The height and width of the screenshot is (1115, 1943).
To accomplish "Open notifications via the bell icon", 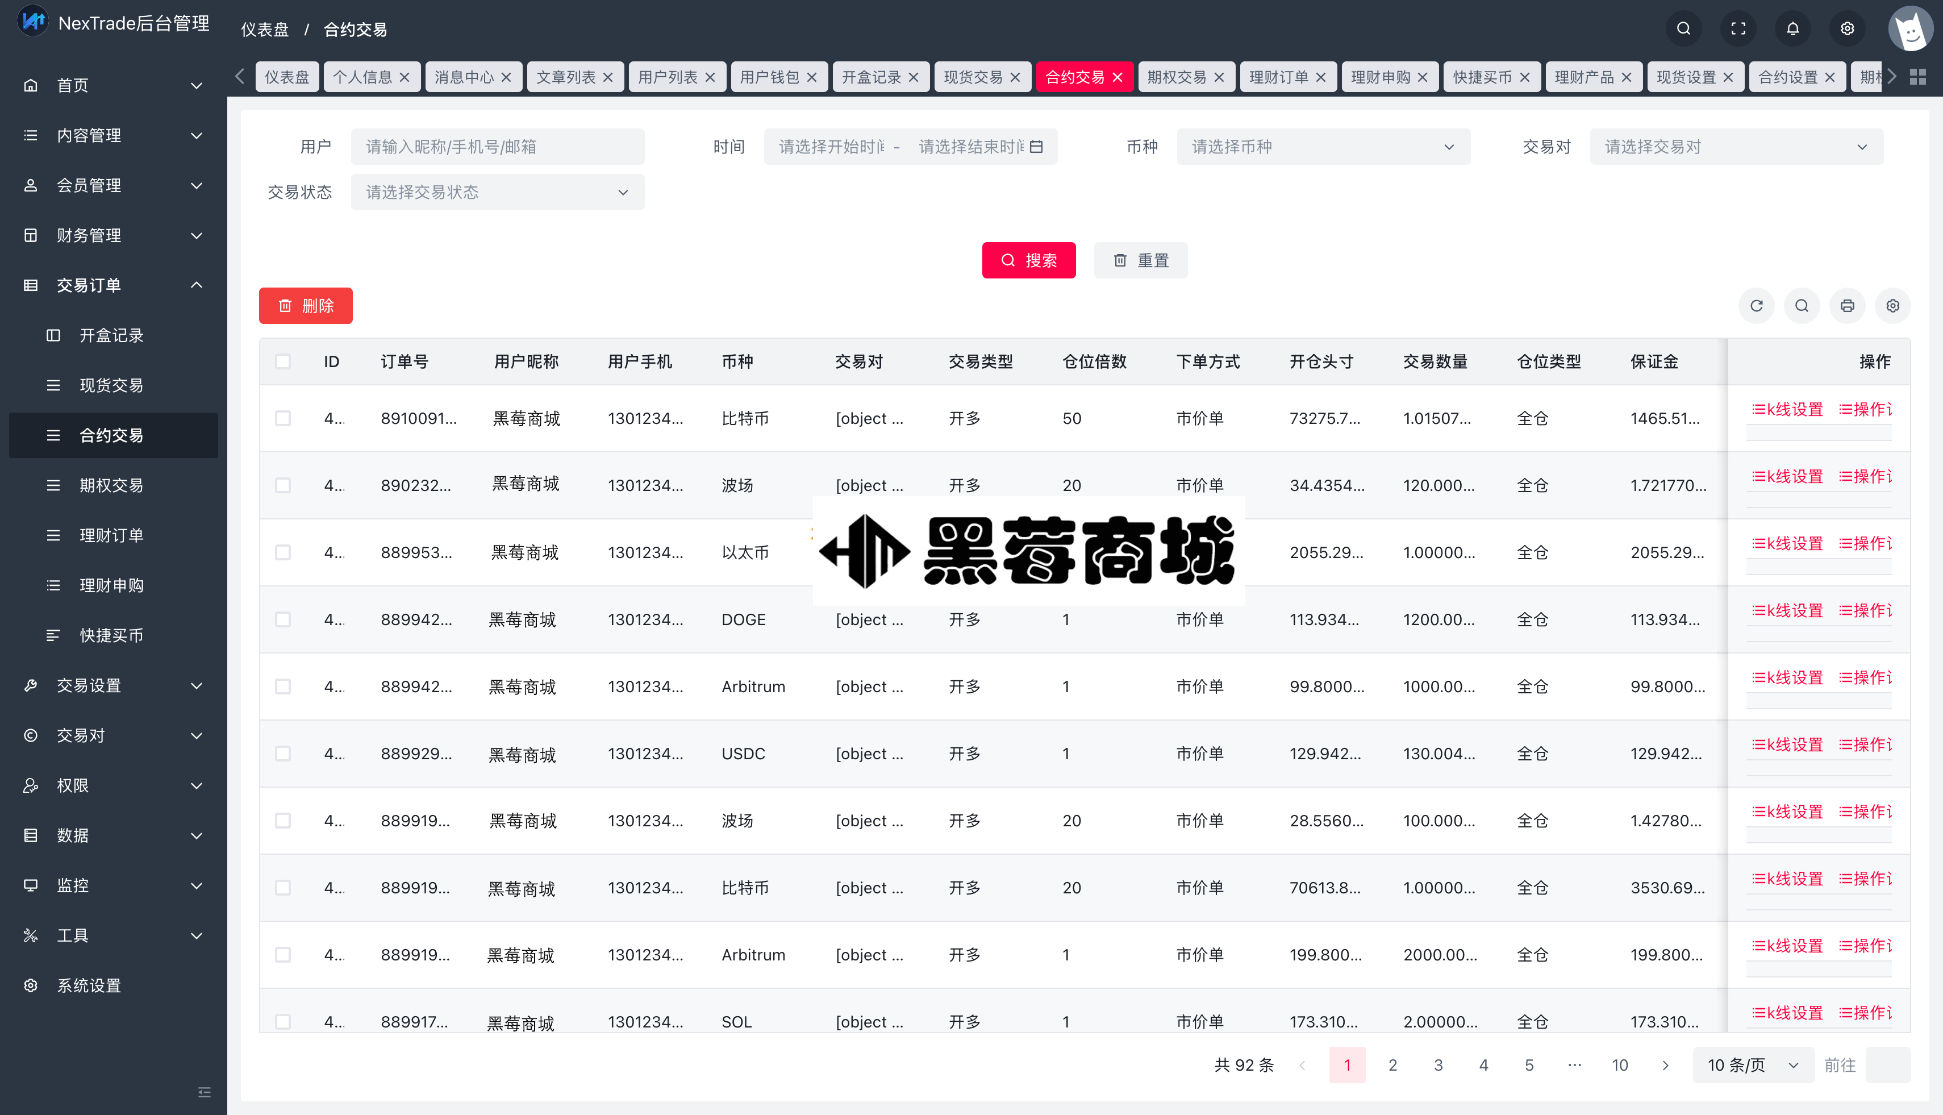I will point(1794,28).
